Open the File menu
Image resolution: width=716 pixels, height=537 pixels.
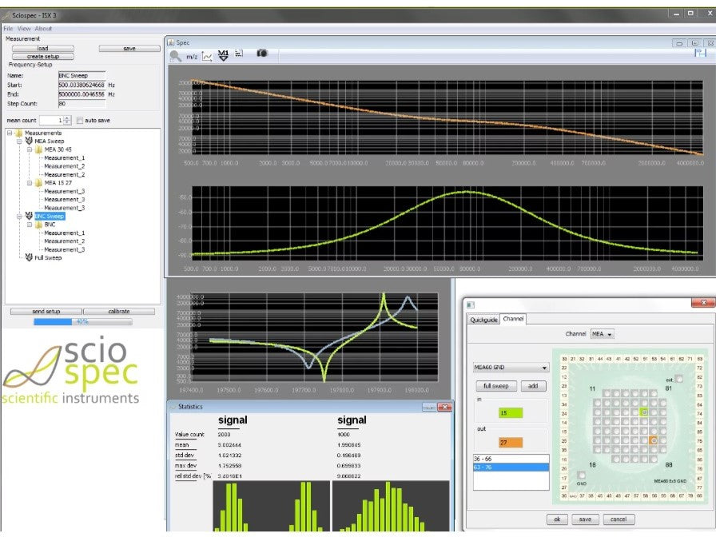click(x=8, y=28)
